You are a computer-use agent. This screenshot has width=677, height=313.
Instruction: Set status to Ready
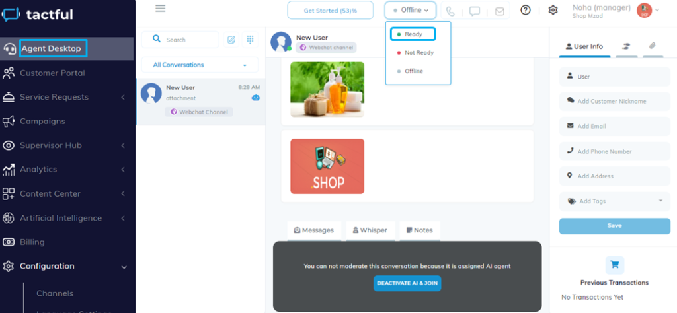(x=413, y=34)
